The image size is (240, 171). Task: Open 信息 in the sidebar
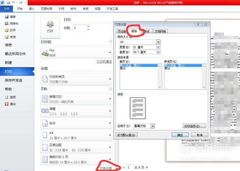8,45
